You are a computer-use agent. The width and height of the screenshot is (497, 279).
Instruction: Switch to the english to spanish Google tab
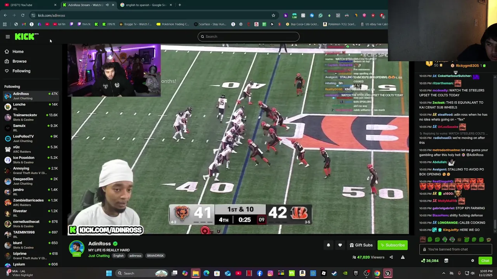(x=146, y=5)
